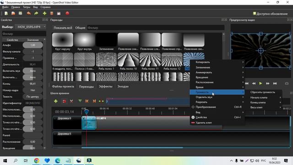This screenshot has width=293, height=165.
Task: Redo action with green arrow icon
Action: (36, 13)
